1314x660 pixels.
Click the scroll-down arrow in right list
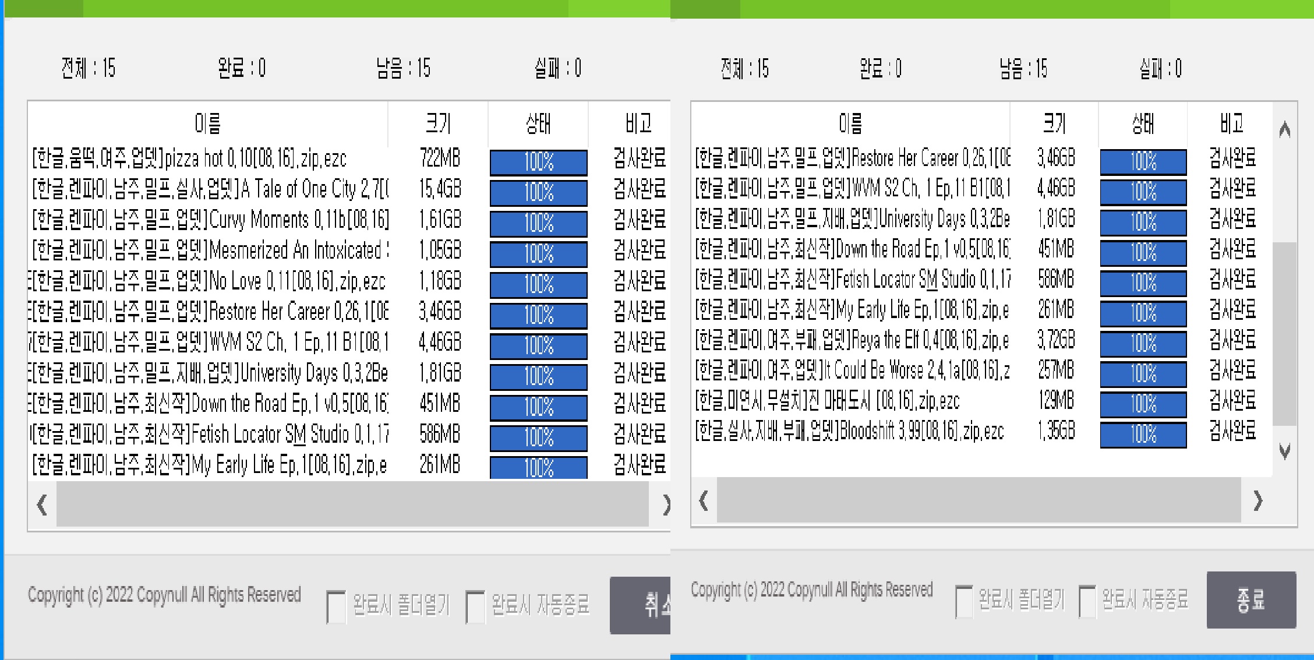click(1284, 450)
